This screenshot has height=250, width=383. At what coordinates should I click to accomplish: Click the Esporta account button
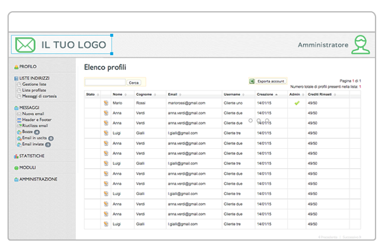(x=271, y=81)
